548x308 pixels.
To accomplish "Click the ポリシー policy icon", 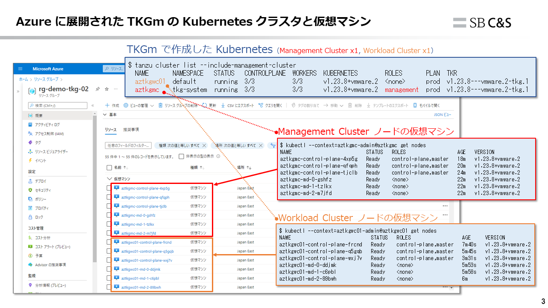I will pyautogui.click(x=30, y=199).
